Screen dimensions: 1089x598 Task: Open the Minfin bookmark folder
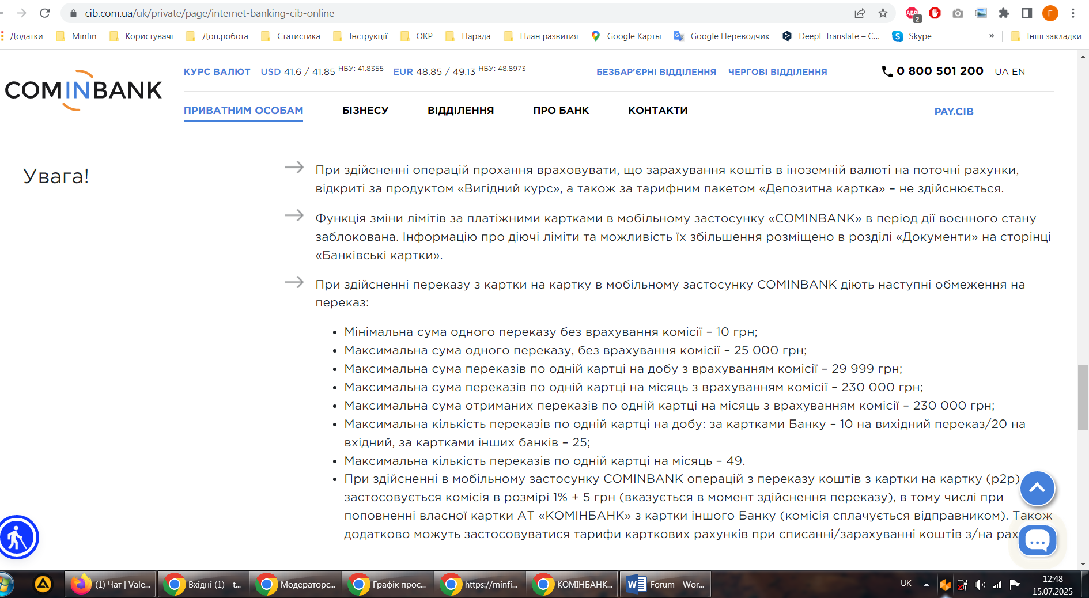click(76, 36)
